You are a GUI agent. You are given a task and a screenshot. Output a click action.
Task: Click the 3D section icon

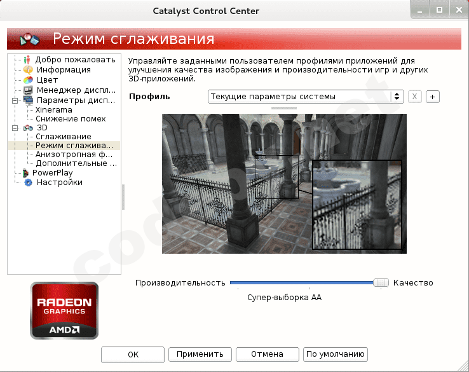coord(28,128)
